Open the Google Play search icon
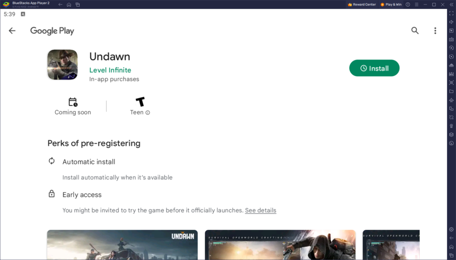This screenshot has height=260, width=456. coord(415,31)
